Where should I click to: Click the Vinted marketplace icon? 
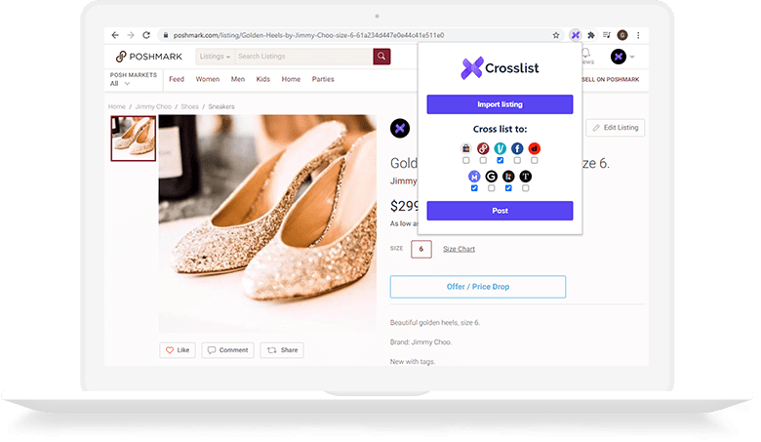click(x=500, y=148)
